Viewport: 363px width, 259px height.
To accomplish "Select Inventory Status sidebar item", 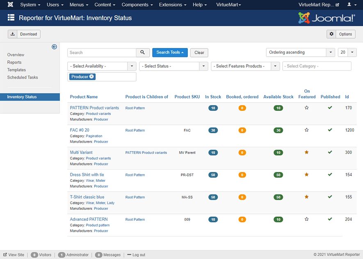I will point(30,97).
